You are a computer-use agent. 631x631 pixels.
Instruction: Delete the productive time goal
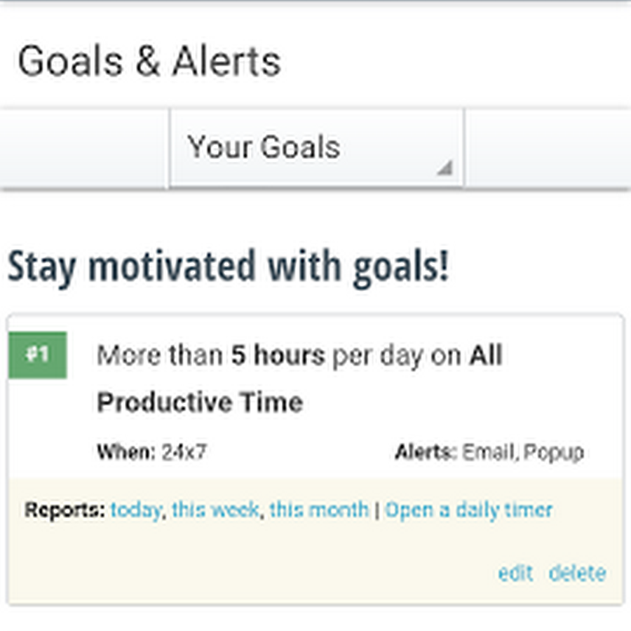(577, 573)
